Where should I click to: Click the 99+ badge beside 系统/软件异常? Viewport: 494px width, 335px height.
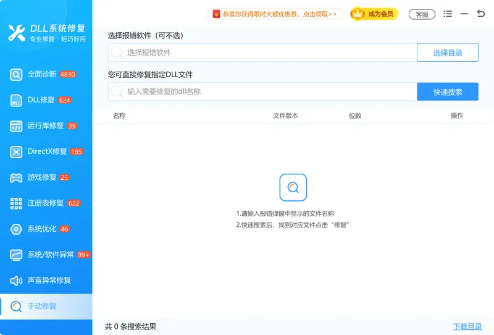click(x=83, y=255)
